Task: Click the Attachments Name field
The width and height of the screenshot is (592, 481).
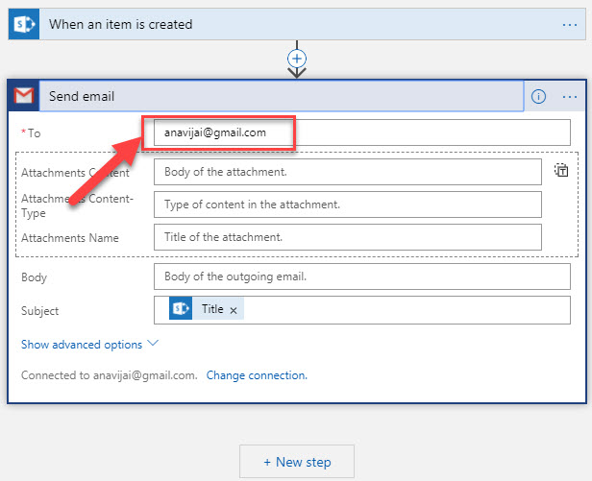Action: click(x=347, y=237)
